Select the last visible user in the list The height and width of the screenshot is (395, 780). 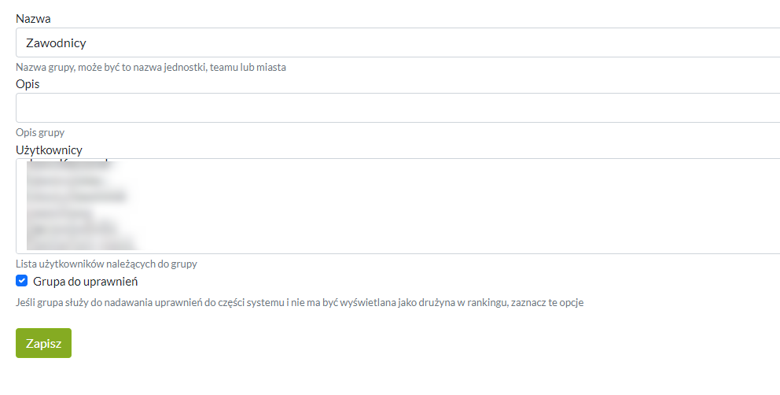[x=79, y=243]
